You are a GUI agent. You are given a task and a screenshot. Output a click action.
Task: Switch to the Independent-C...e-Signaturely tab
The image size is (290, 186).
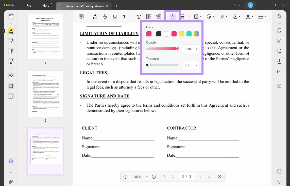83,6
